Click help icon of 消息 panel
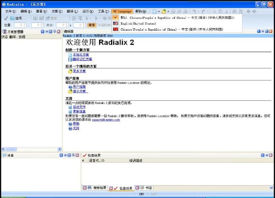This screenshot has width=275, height=198. point(61,155)
